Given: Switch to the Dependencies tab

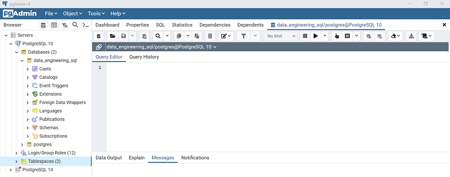Looking at the screenshot, I should pos(215,25).
